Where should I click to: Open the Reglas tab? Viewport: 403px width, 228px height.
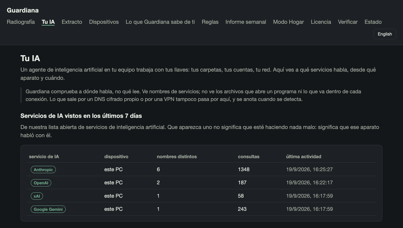coord(210,22)
